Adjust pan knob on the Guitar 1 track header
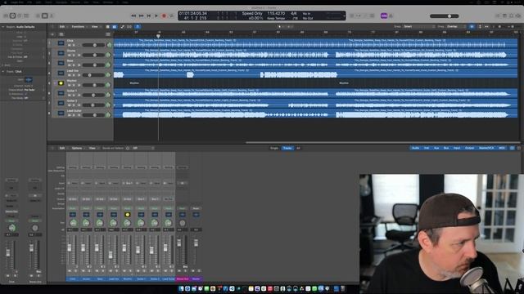Viewport: 524px width, 294px height. point(108,95)
